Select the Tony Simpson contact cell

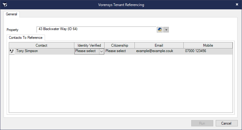coord(44,51)
